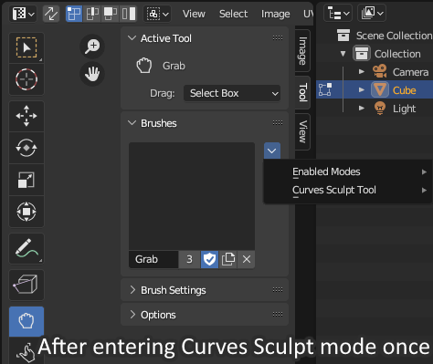Select the Grab tool in toolbar
The image size is (433, 364).
26,321
